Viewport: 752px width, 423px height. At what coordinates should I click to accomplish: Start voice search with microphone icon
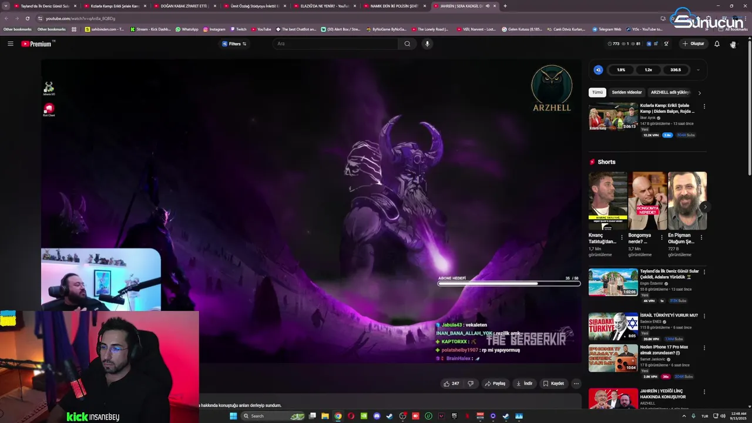point(427,43)
